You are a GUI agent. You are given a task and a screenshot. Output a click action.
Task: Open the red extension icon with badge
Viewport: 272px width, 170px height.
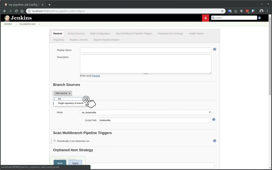click(247, 11)
